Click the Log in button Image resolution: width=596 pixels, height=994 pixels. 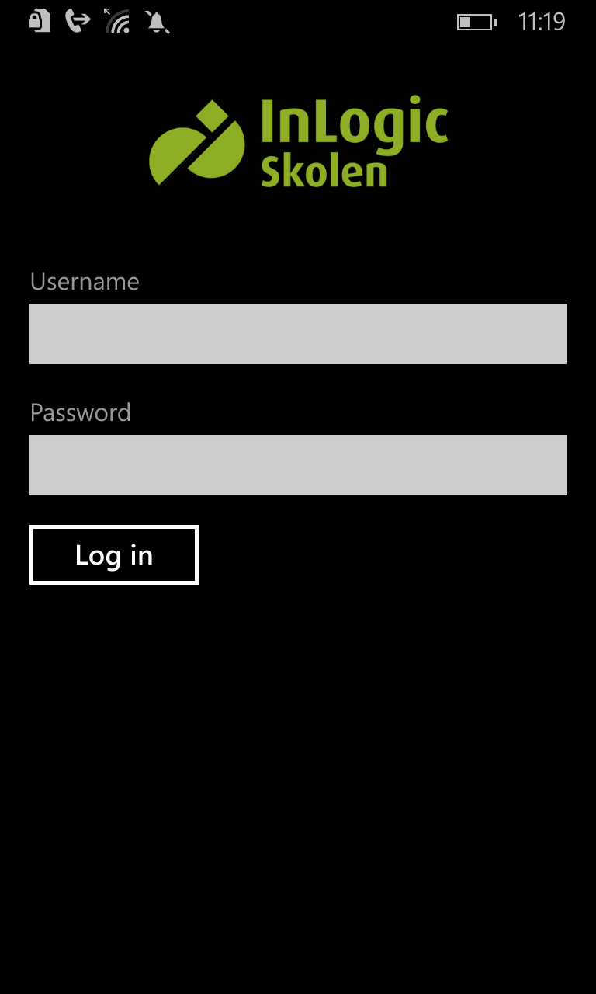point(114,554)
